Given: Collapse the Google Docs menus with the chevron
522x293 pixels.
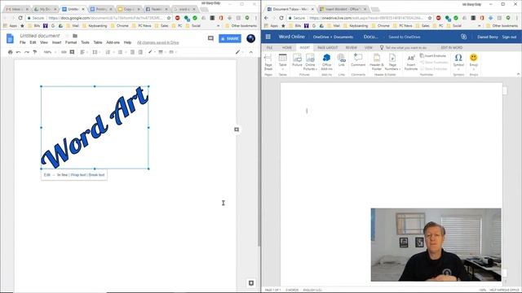Looking at the screenshot, I should pos(250,52).
